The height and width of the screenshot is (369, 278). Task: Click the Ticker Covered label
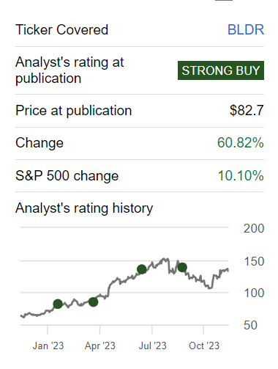coord(61,30)
